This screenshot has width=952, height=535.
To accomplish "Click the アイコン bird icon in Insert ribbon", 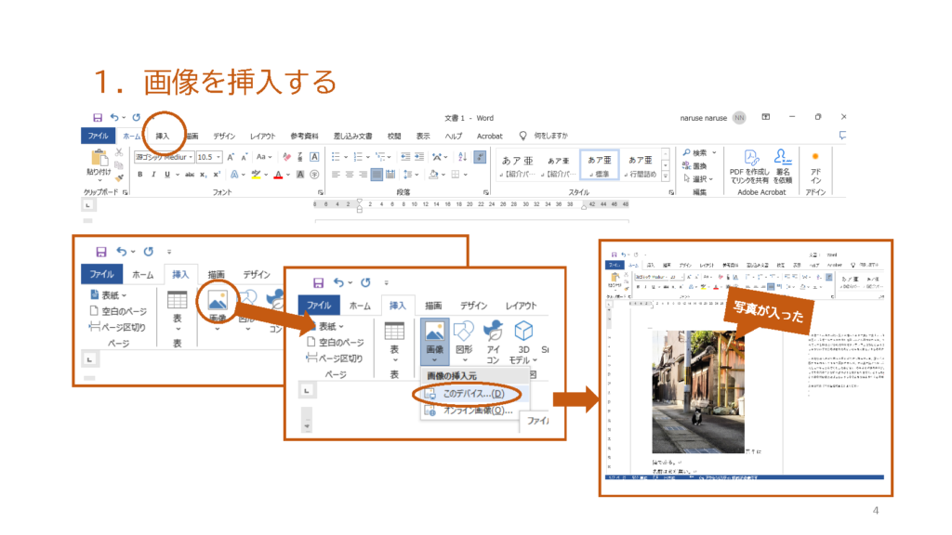I will tap(494, 331).
